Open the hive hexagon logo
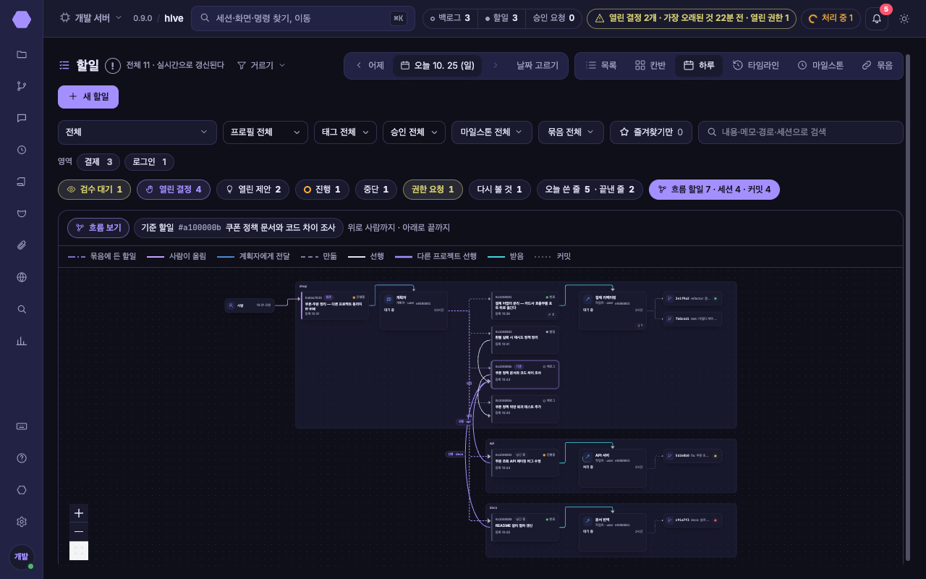926x579 pixels. 22,20
